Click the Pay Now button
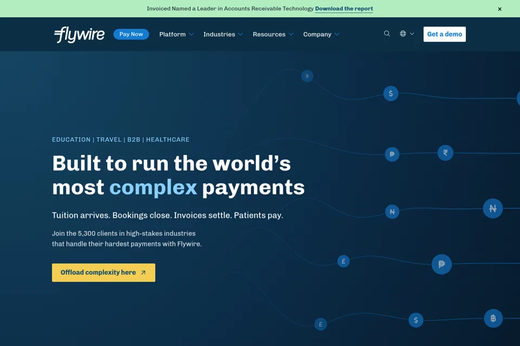 (131, 34)
